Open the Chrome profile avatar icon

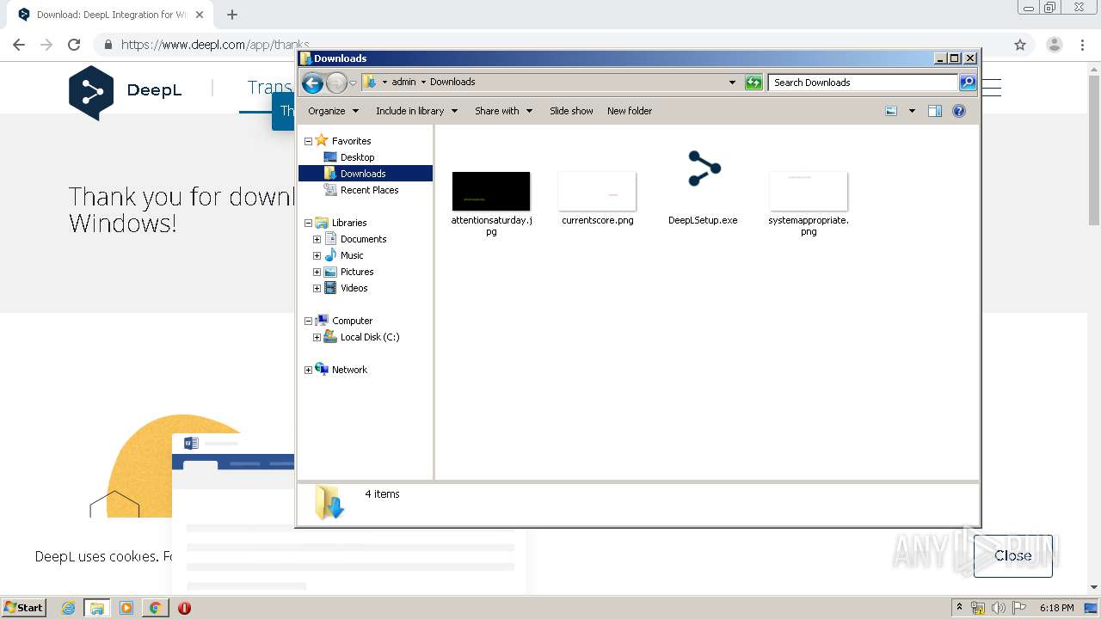tap(1055, 45)
